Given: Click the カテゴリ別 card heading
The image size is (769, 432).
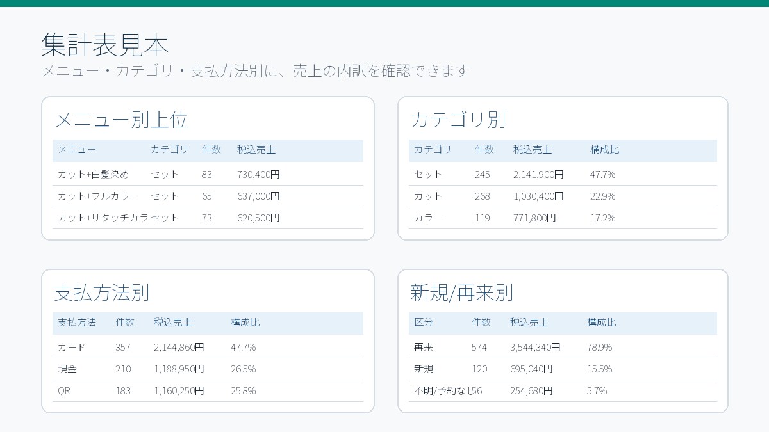Looking at the screenshot, I should click(x=458, y=120).
